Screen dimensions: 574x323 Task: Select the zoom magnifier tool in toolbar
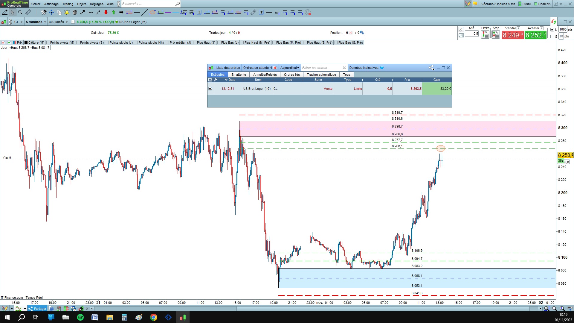pos(20,12)
